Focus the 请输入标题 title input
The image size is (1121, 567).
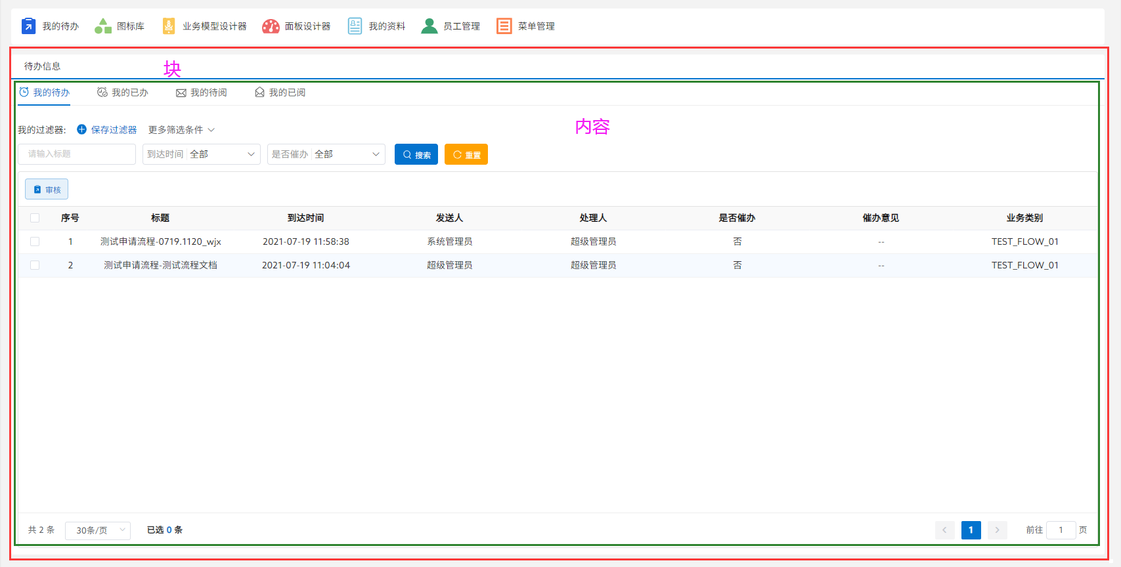pos(77,154)
